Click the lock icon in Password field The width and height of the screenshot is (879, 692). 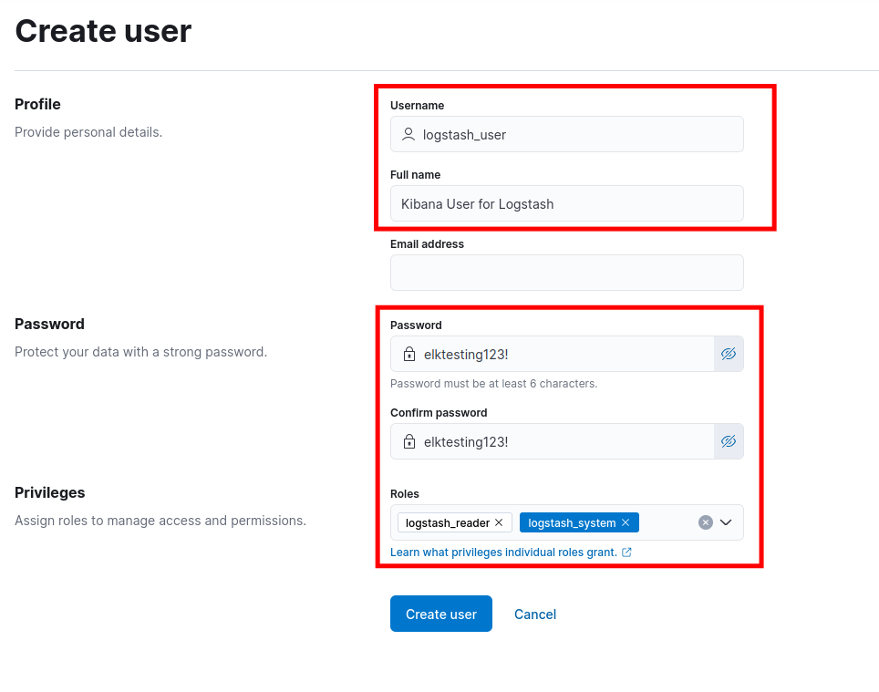[409, 354]
